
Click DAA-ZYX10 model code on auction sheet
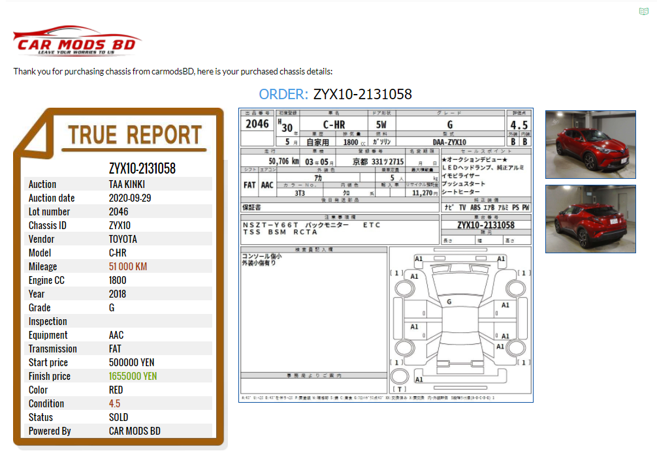(449, 142)
